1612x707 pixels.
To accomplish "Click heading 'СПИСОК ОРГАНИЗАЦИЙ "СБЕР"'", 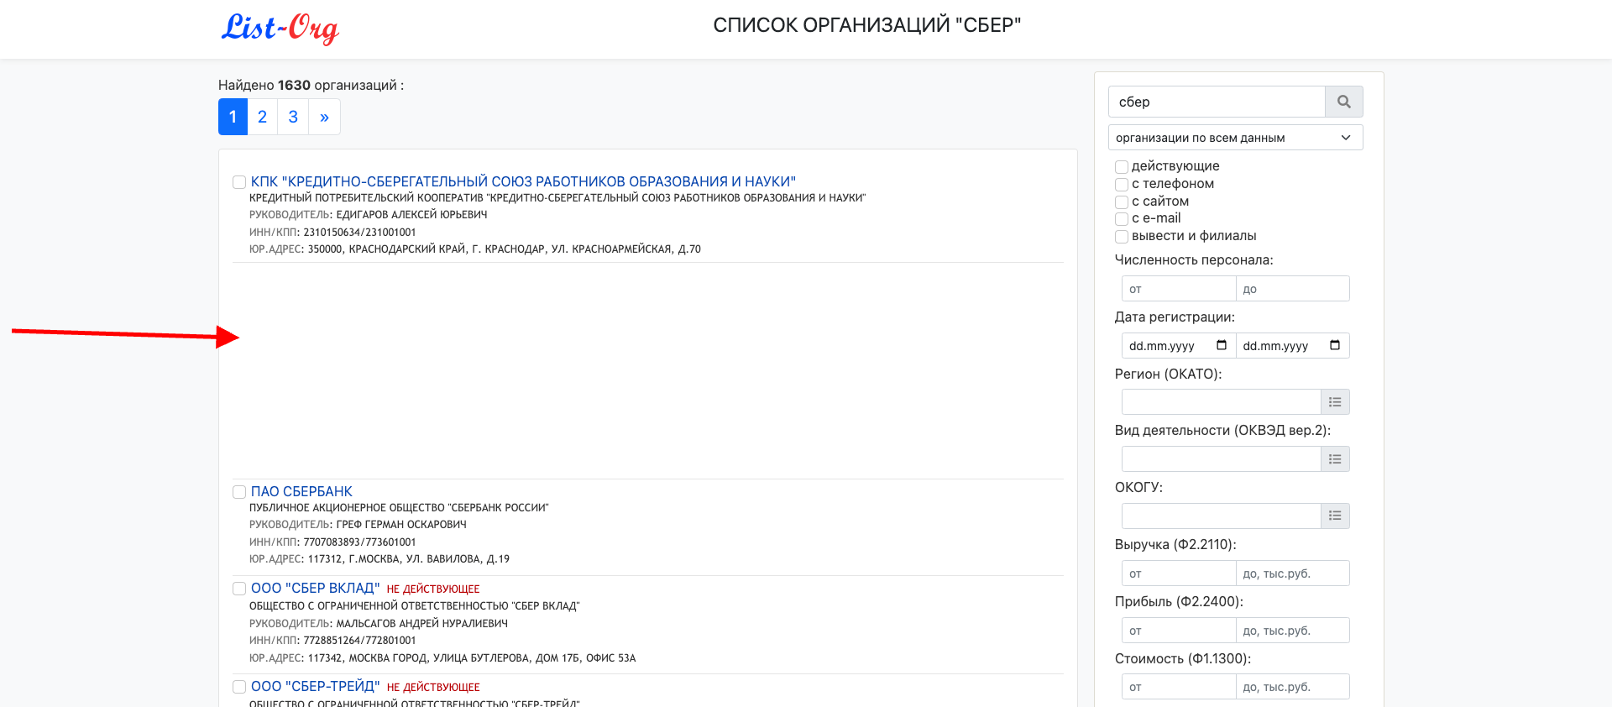I will point(867,25).
